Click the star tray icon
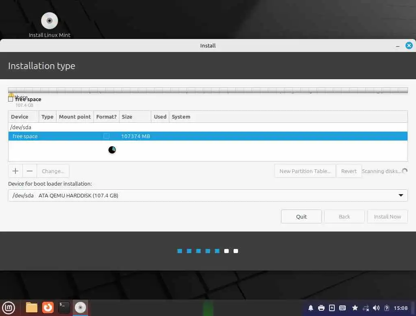Viewport: 416px width, 316px height. [355, 308]
